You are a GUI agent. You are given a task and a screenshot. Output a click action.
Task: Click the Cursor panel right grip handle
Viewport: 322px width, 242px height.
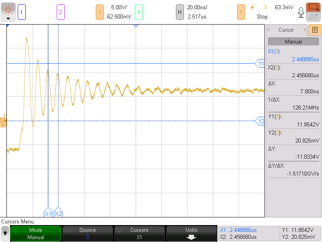coord(305,30)
